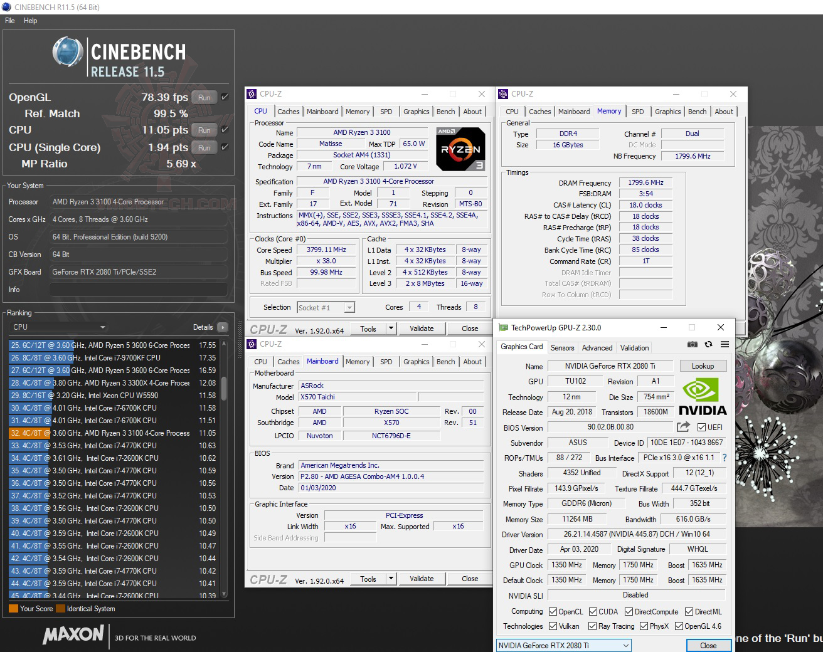Screen dimensions: 823x652
Task: Click the X570 Taichi model field in CPU-Z
Action: click(x=356, y=397)
